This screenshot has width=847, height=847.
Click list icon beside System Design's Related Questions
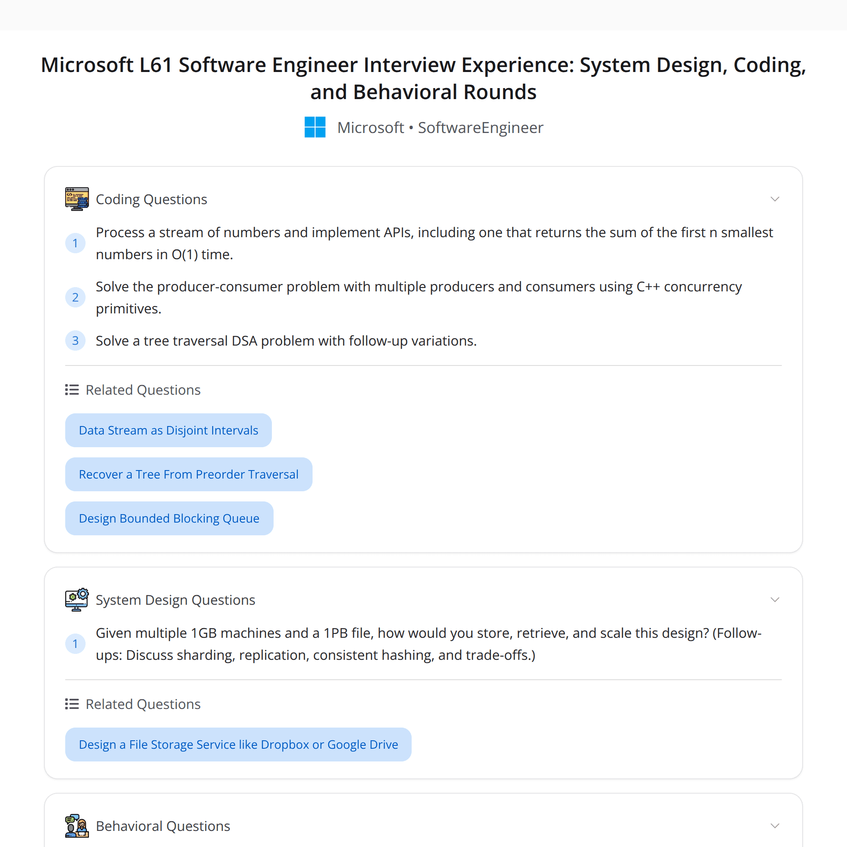point(72,703)
